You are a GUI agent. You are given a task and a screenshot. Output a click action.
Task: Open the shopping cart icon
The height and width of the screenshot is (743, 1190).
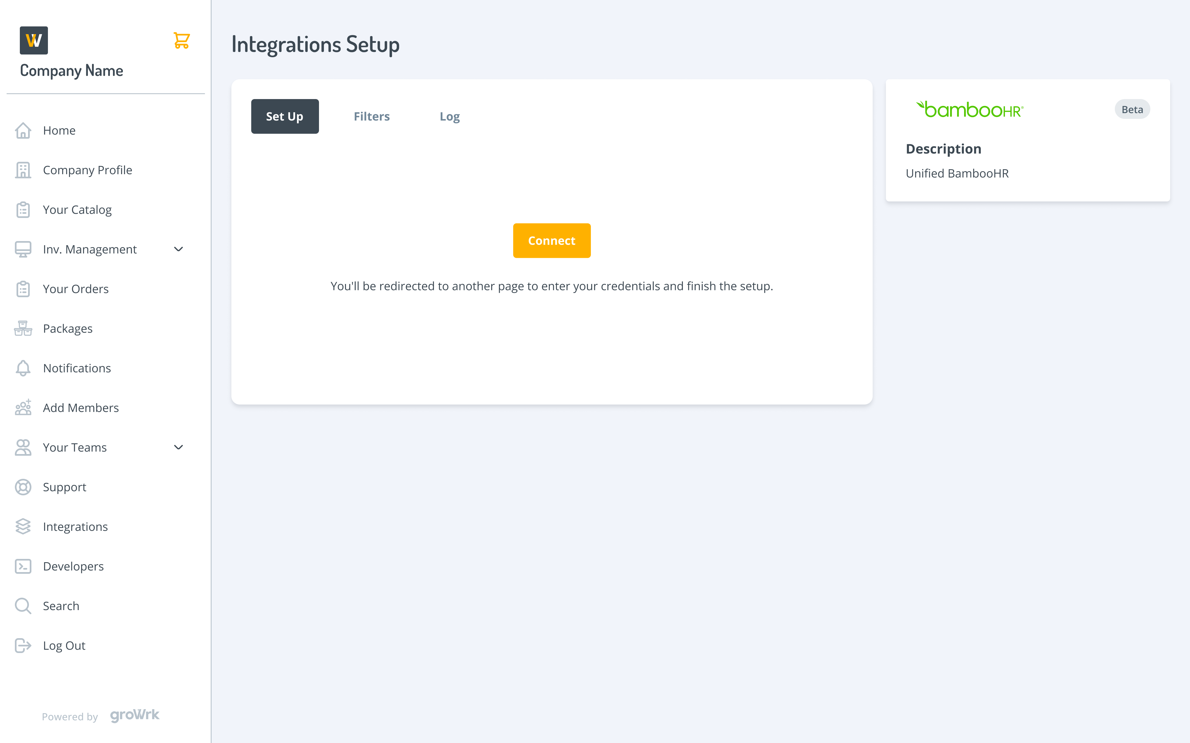click(182, 40)
